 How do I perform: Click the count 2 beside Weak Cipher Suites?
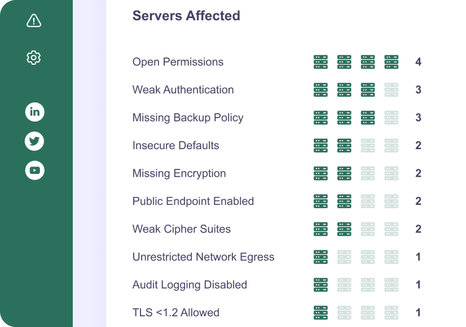pos(418,229)
